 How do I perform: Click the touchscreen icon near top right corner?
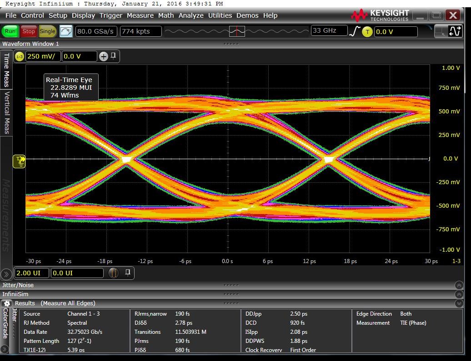[x=440, y=32]
